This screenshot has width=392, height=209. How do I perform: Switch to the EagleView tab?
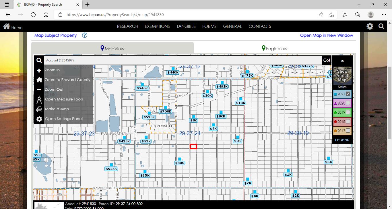click(x=274, y=49)
